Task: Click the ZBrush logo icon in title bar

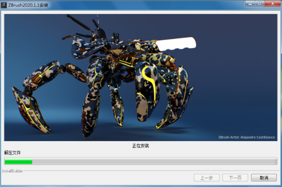Action: tap(4, 4)
